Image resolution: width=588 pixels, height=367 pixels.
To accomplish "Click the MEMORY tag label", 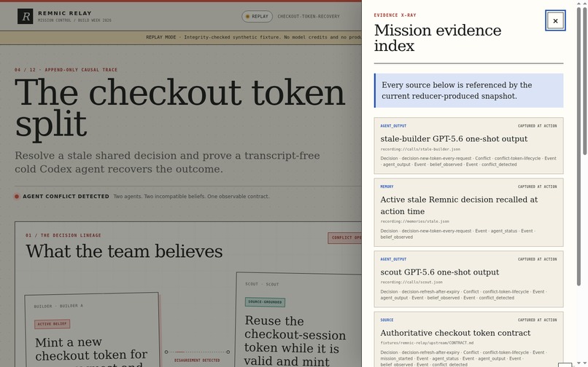I will tap(387, 186).
